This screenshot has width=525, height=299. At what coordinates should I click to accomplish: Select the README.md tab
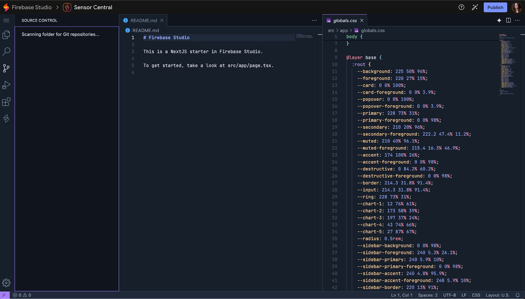[143, 20]
